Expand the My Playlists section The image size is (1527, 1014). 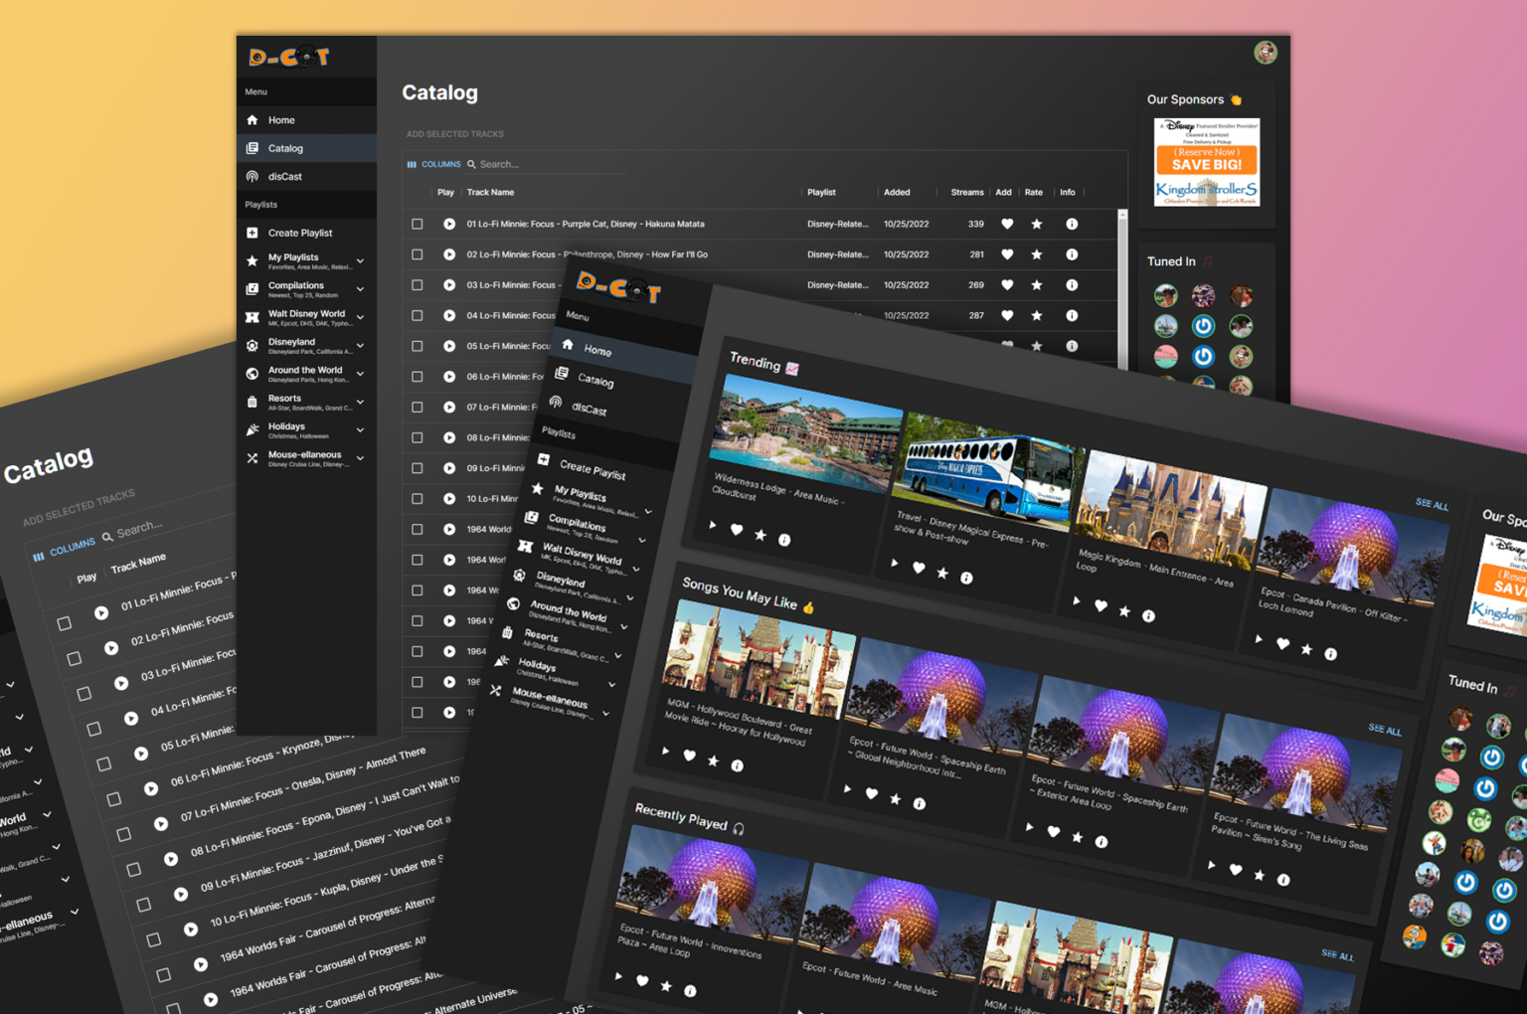[x=360, y=261]
